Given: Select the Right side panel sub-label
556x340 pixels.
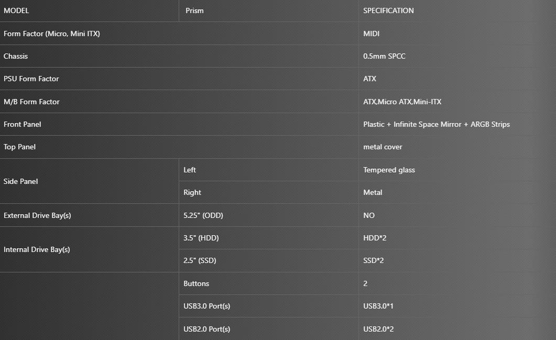Looking at the screenshot, I should (x=192, y=192).
